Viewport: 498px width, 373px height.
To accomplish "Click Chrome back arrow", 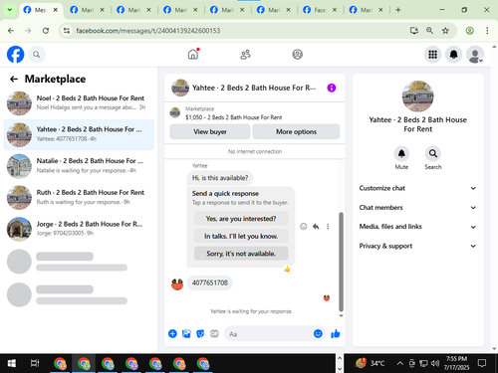I will pyautogui.click(x=11, y=31).
